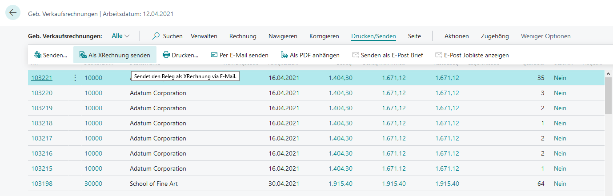613x196 pixels.
Task: Go back using the arrow button
Action: [13, 13]
